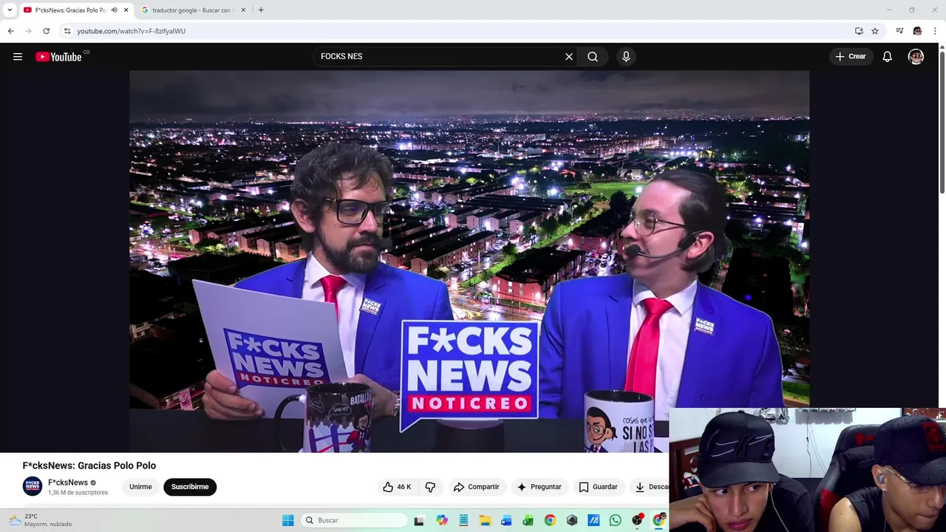Expand the tab search chevron
This screenshot has width=946, height=532.
tap(10, 10)
